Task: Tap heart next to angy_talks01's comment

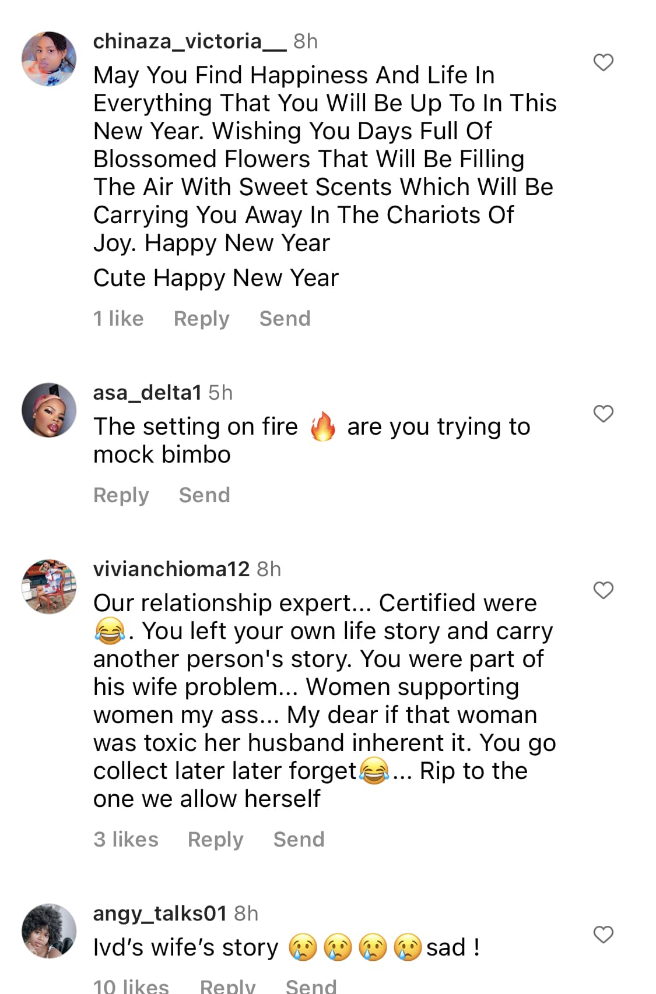Action: click(x=603, y=935)
